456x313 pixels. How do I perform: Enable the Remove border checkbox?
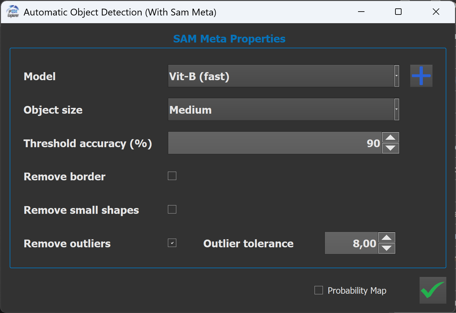(172, 176)
